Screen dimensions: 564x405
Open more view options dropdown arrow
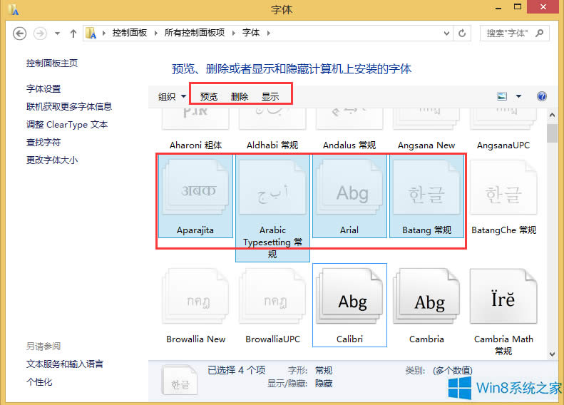(x=518, y=96)
